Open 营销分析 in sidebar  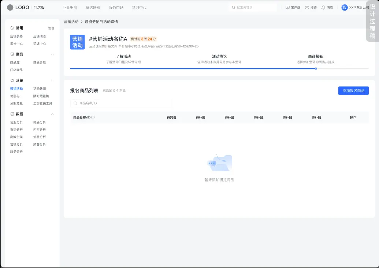pyautogui.click(x=16, y=144)
